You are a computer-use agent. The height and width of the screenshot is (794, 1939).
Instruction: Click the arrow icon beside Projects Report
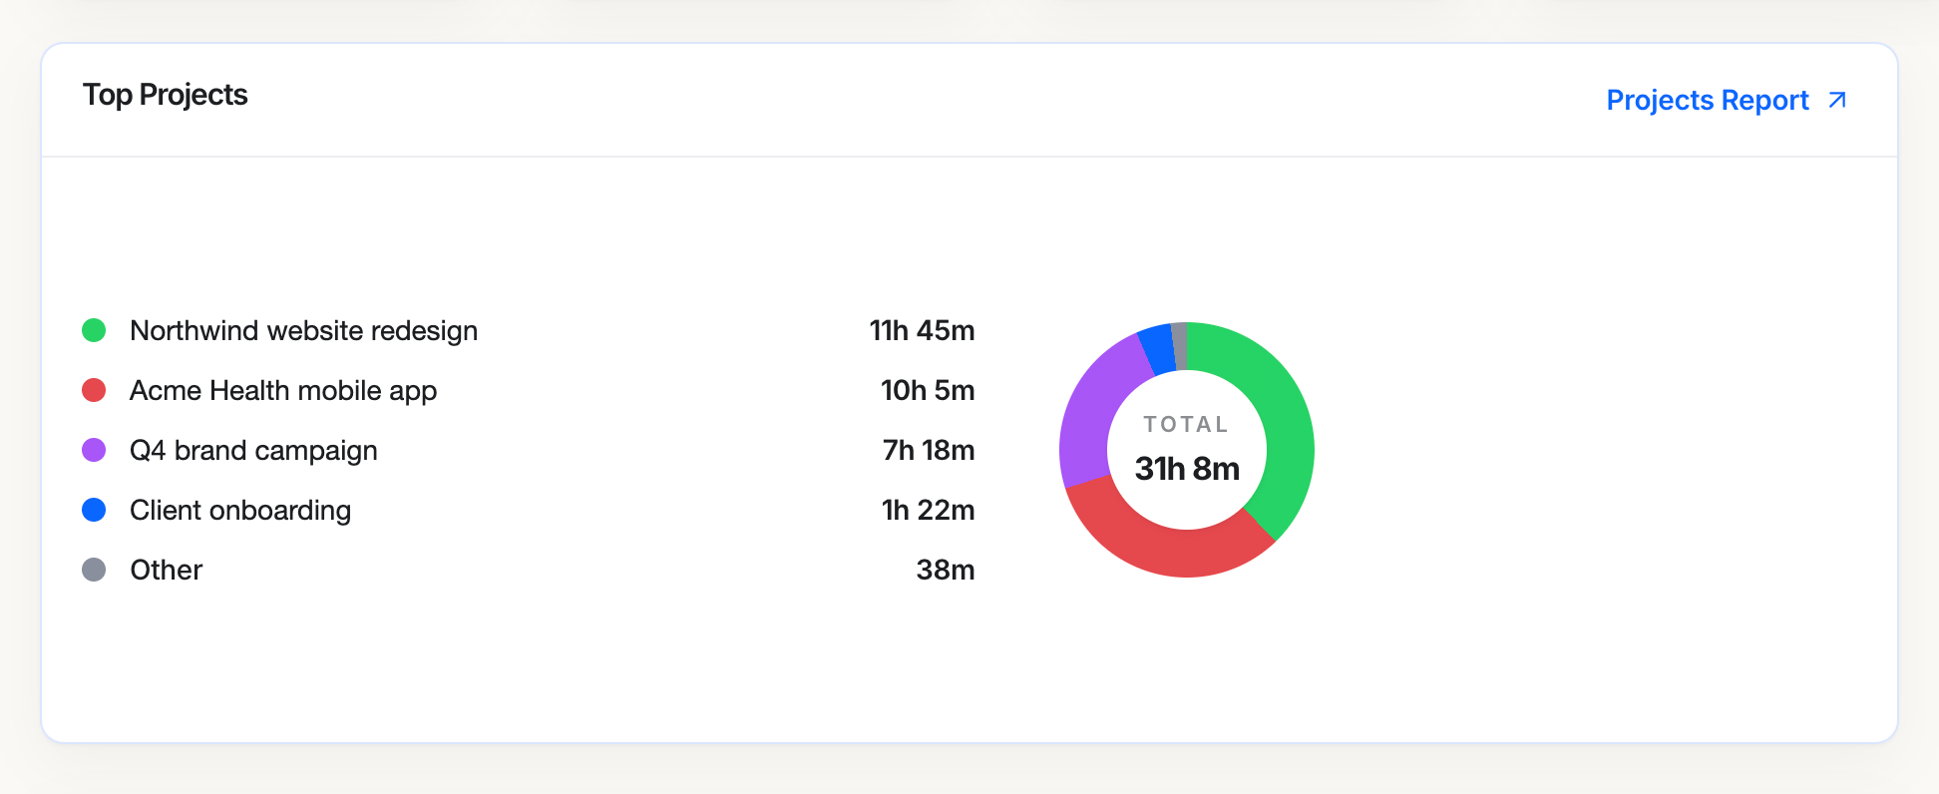1837,100
